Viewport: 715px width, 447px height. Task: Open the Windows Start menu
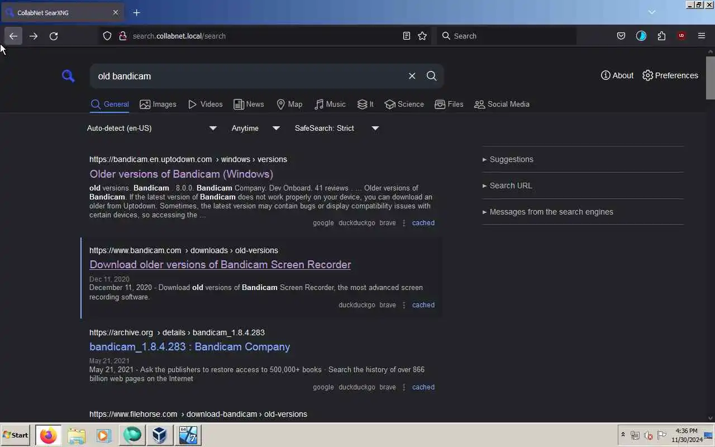click(x=15, y=435)
